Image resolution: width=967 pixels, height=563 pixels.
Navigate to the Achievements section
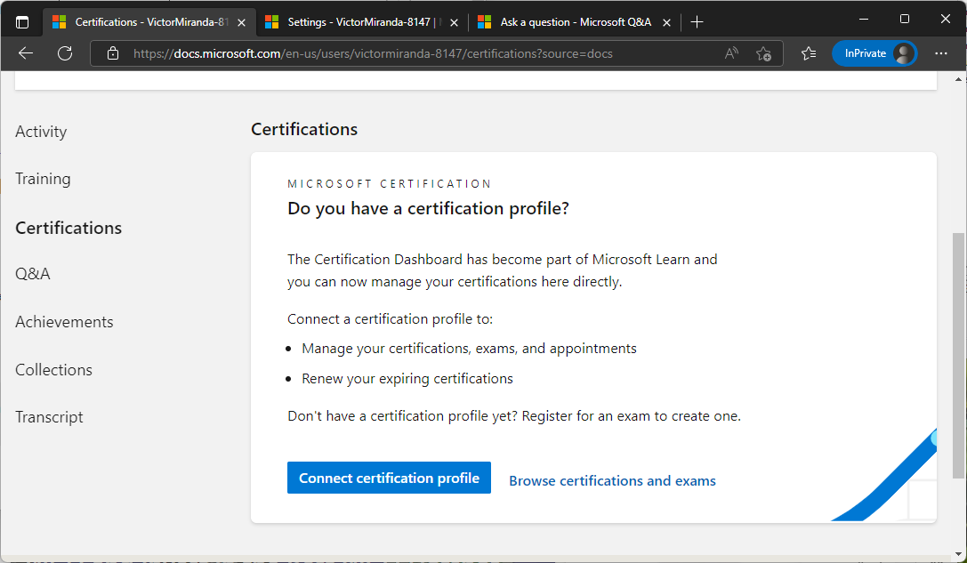pyautogui.click(x=64, y=321)
